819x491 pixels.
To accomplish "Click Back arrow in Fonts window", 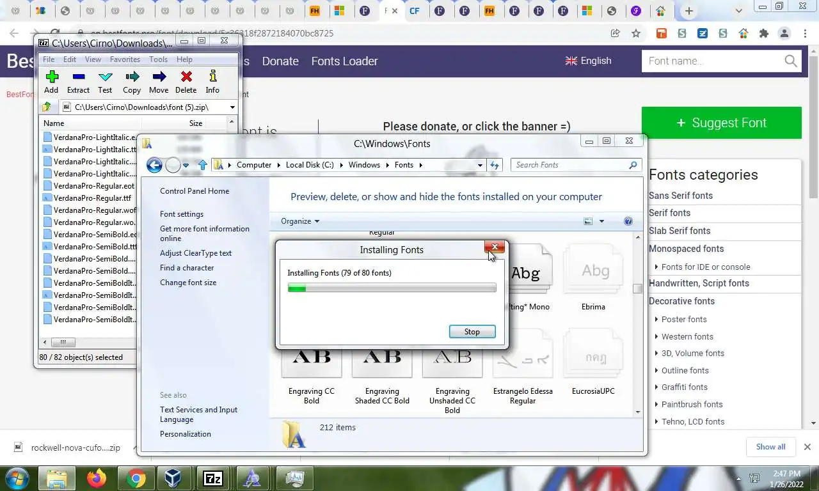I will 154,165.
